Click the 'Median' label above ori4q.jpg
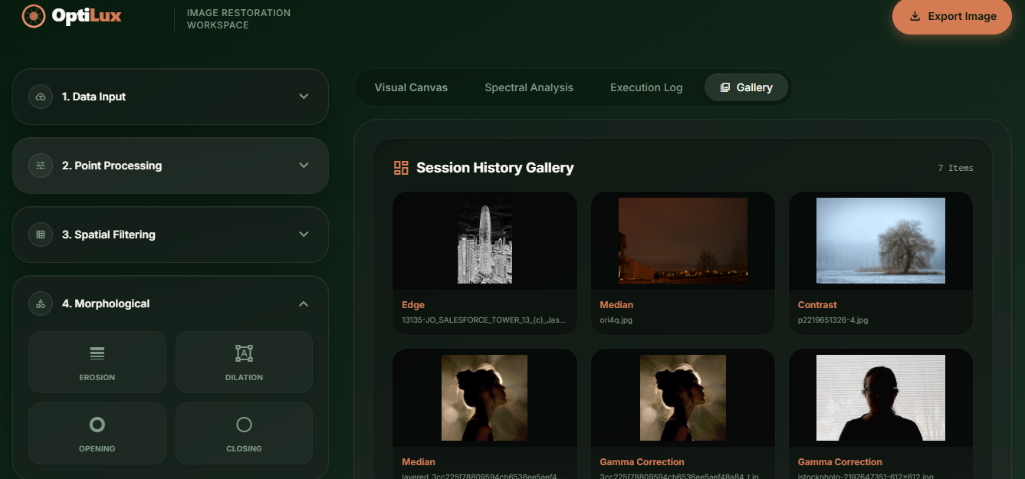This screenshot has width=1025, height=479. tap(616, 305)
